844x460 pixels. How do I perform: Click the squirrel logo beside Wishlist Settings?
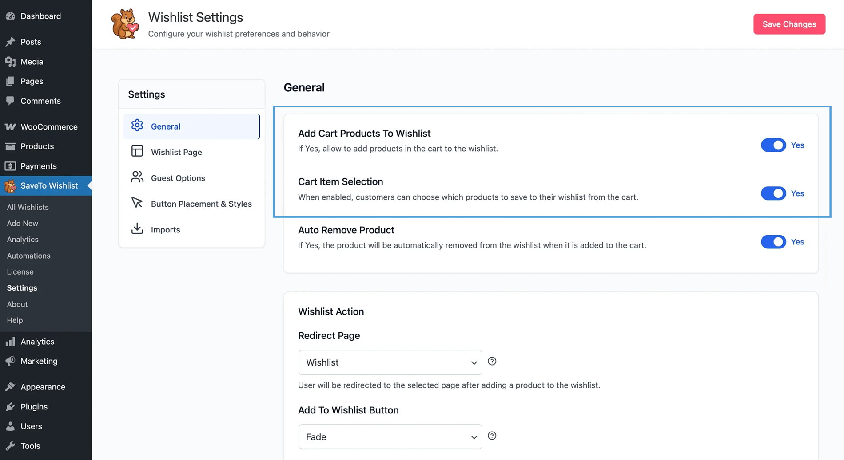(x=125, y=24)
